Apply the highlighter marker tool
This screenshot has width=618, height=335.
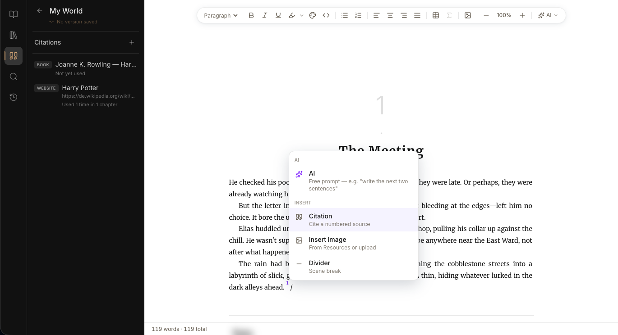(292, 15)
